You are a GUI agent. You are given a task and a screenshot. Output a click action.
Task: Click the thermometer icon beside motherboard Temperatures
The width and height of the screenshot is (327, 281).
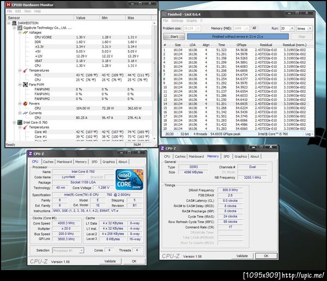point(25,70)
